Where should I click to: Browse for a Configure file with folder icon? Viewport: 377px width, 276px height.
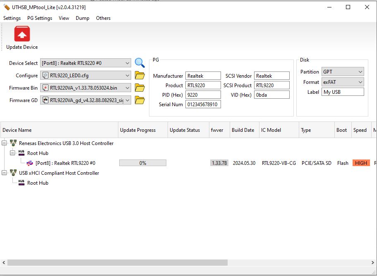pos(140,75)
